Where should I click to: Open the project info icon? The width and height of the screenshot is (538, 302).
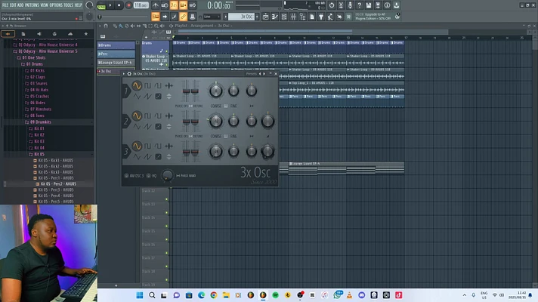point(387,5)
